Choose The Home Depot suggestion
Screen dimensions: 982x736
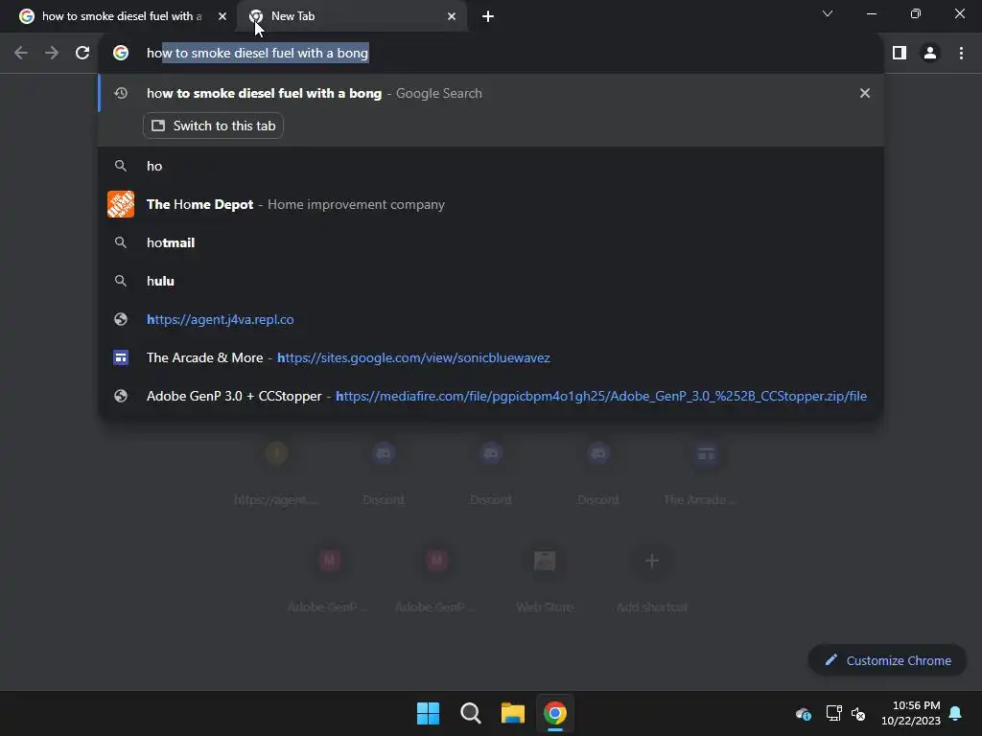(491, 204)
